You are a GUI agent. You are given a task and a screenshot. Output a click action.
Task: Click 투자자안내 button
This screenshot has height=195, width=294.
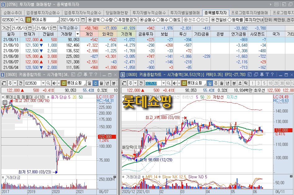(254, 19)
